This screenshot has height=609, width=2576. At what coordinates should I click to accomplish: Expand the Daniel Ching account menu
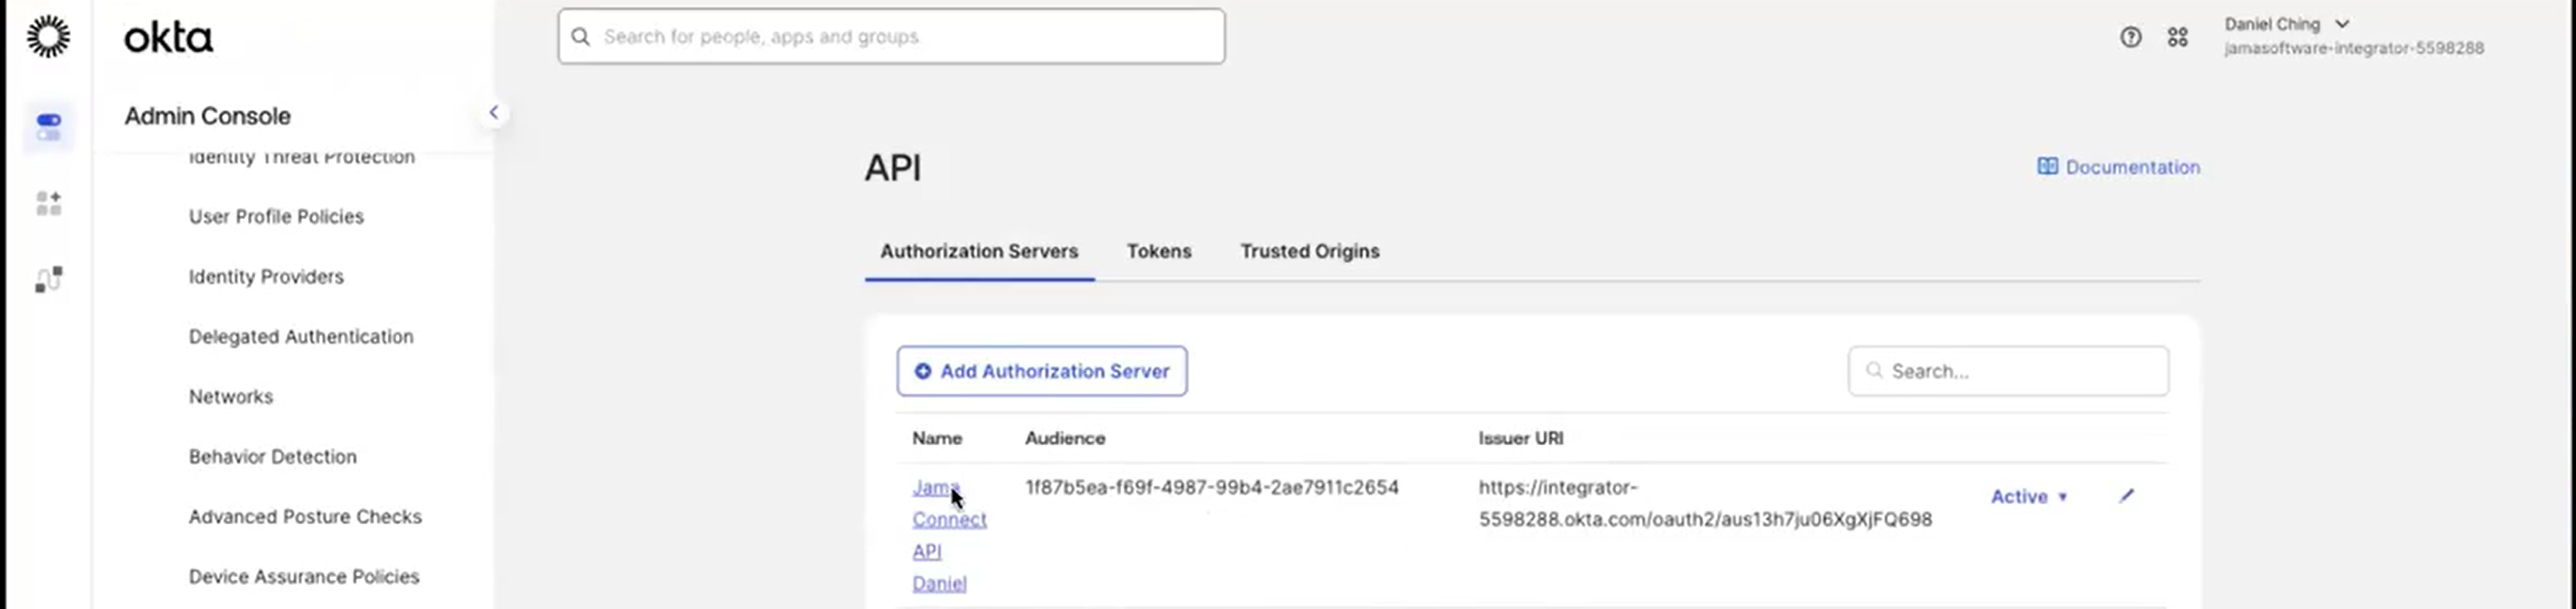(x=2286, y=24)
